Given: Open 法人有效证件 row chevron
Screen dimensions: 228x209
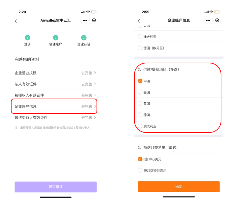Looking at the screenshot, I should pyautogui.click(x=95, y=84).
